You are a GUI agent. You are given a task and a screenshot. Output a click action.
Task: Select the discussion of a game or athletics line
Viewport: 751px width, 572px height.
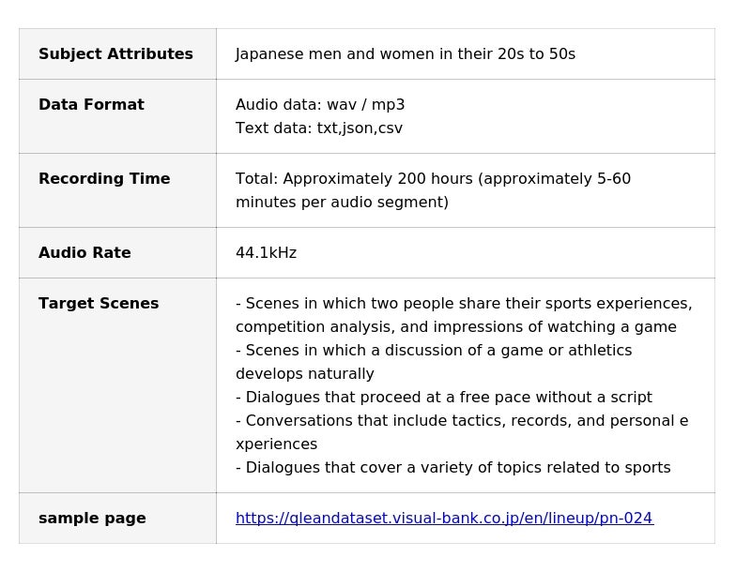tap(433, 351)
